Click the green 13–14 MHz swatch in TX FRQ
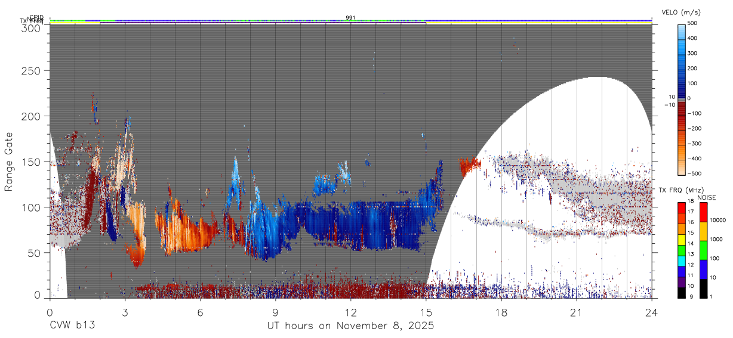 [682, 250]
